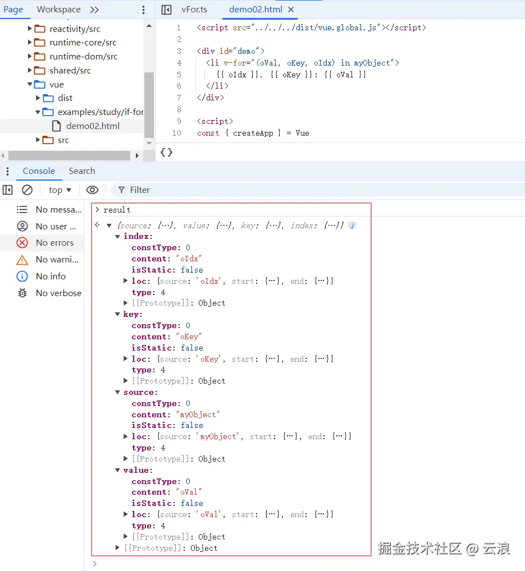The width and height of the screenshot is (525, 571).
Task: Expand the runtime-core/src folder
Action: (30, 42)
